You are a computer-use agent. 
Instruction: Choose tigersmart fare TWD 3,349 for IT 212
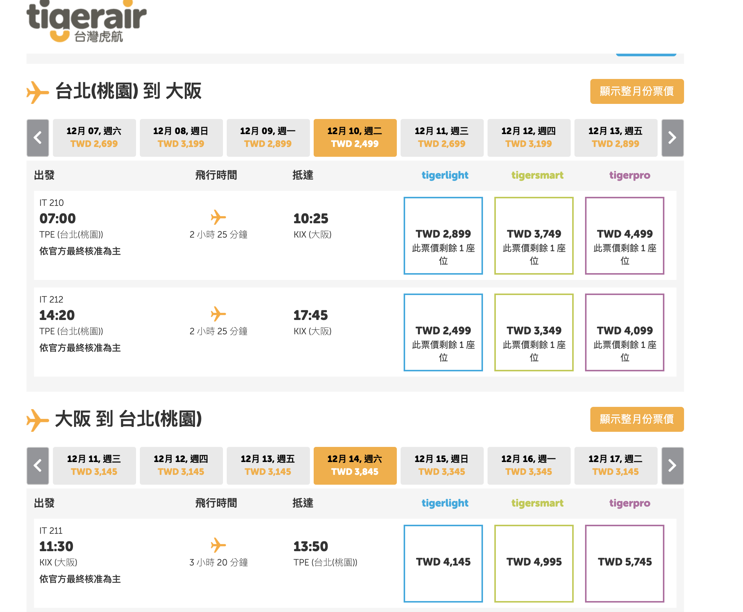(534, 332)
